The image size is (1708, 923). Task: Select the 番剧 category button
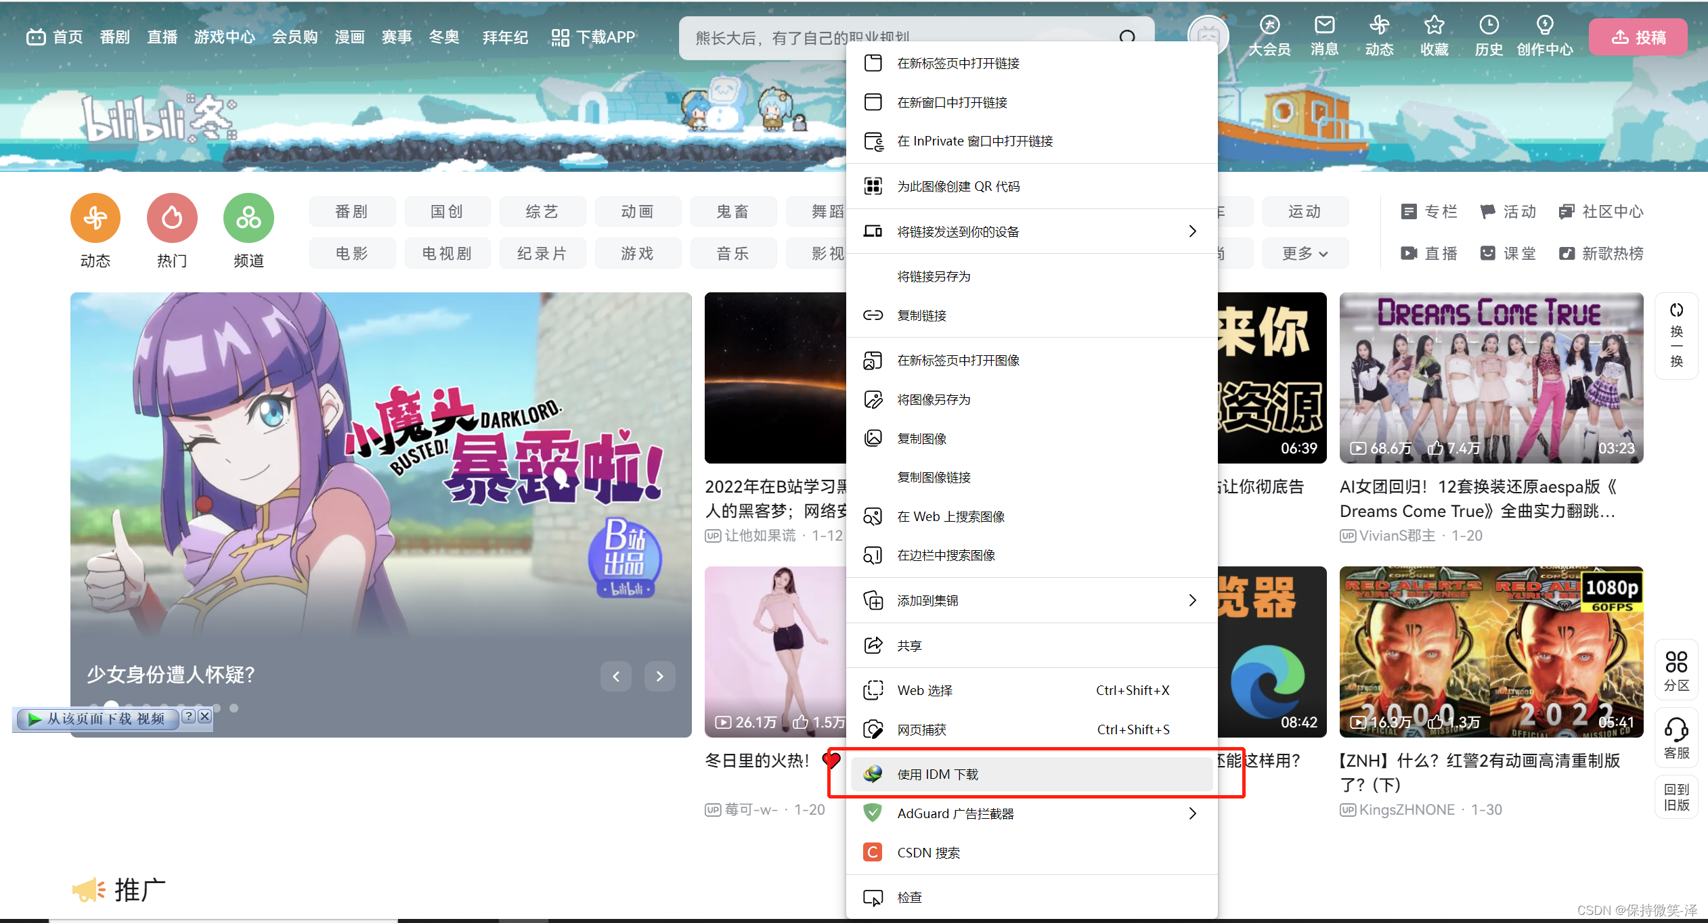[x=352, y=212]
